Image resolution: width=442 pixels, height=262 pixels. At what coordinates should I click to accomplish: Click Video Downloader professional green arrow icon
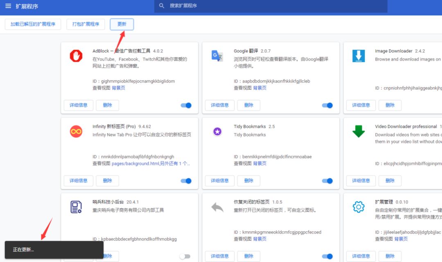[359, 131]
